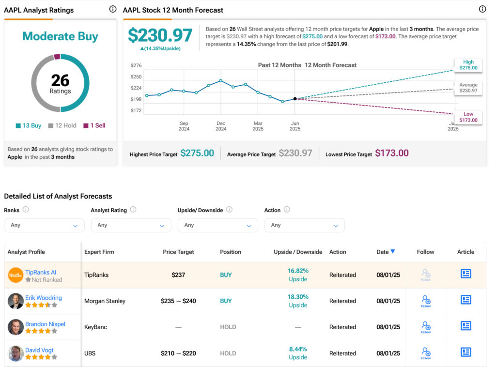The width and height of the screenshot is (496, 367).
Task: Open the article icon for Erik Woodring
Action: (x=465, y=300)
